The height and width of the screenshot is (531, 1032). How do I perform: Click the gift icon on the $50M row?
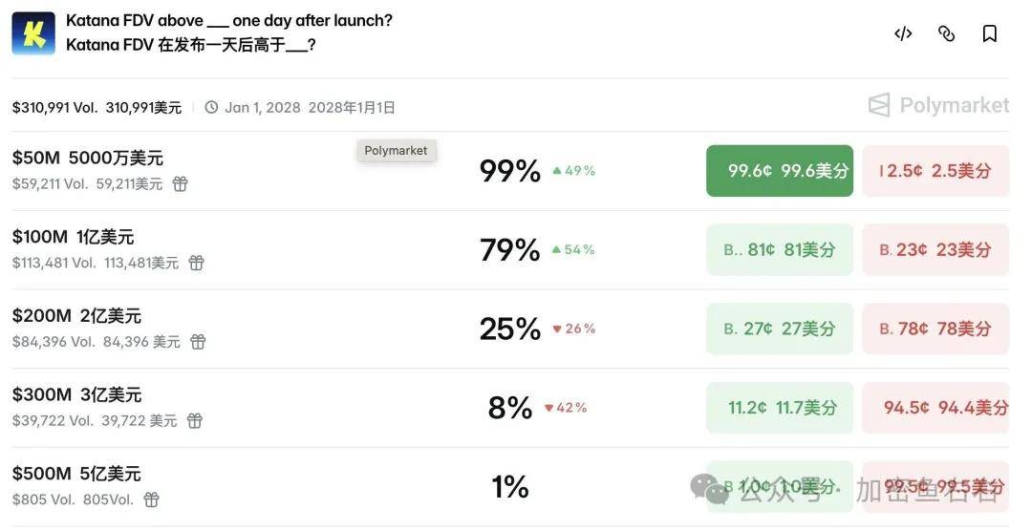point(180,183)
